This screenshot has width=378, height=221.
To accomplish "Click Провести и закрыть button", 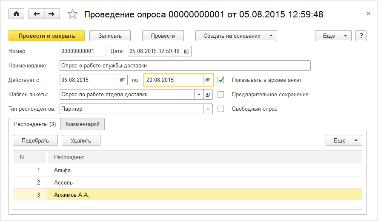I will 47,36.
